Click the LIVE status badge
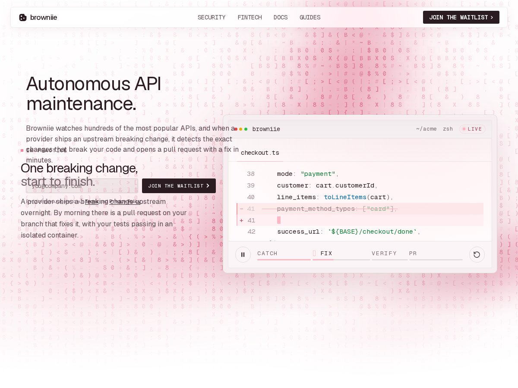The width and height of the screenshot is (518, 388). pyautogui.click(x=472, y=129)
